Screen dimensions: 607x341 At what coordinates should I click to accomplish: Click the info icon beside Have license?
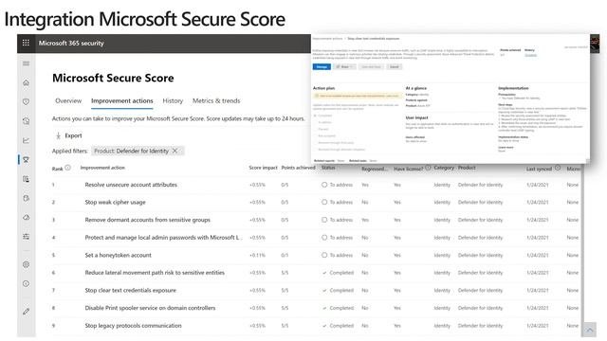(x=428, y=168)
